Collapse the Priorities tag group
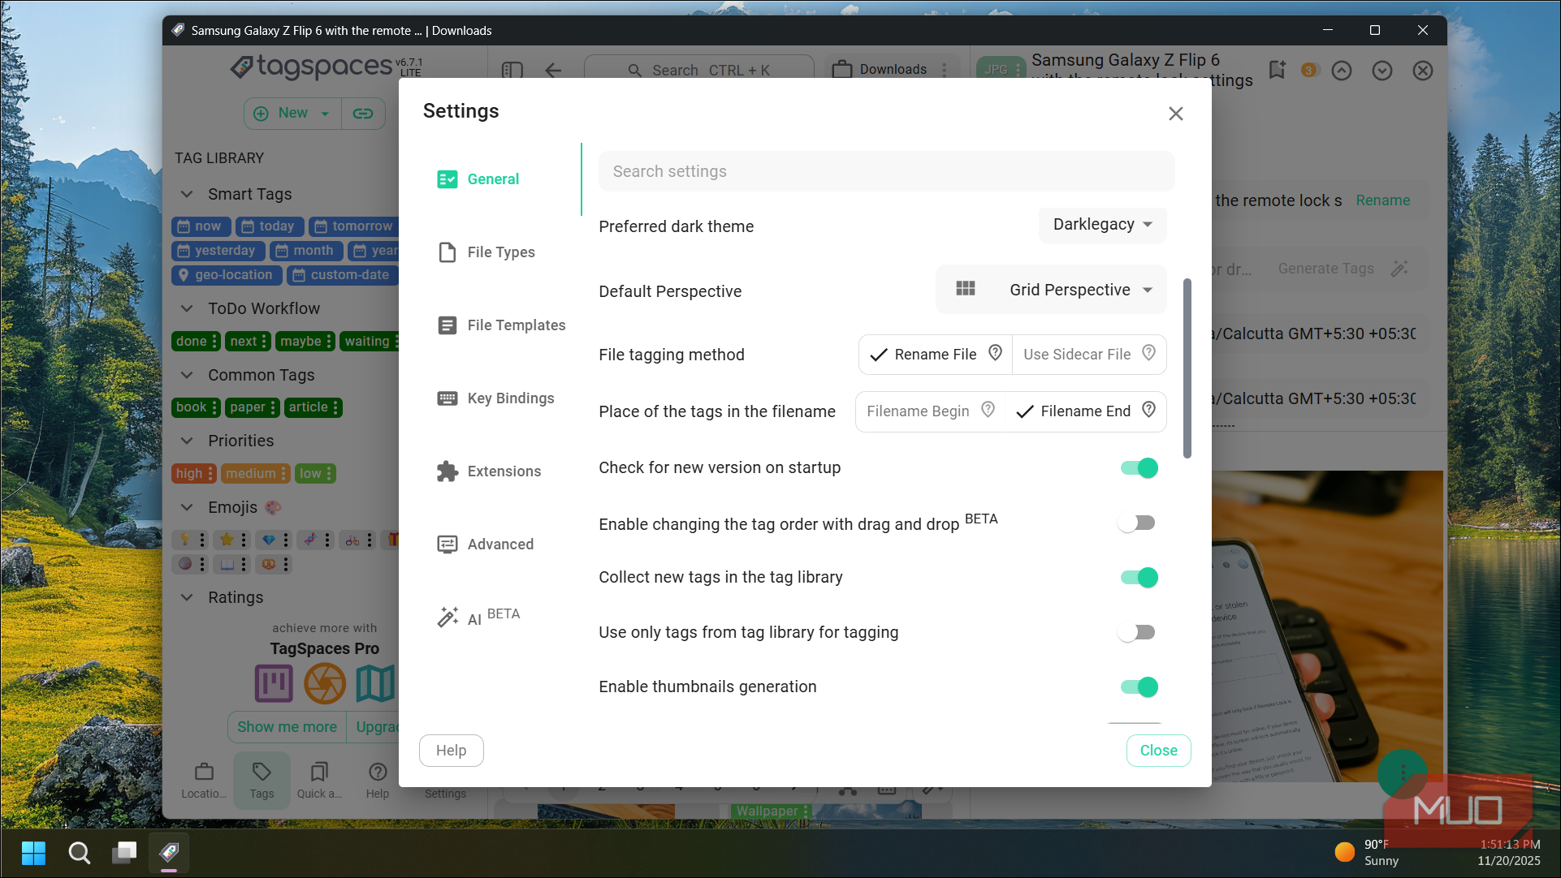Viewport: 1561px width, 878px height. pos(187,441)
